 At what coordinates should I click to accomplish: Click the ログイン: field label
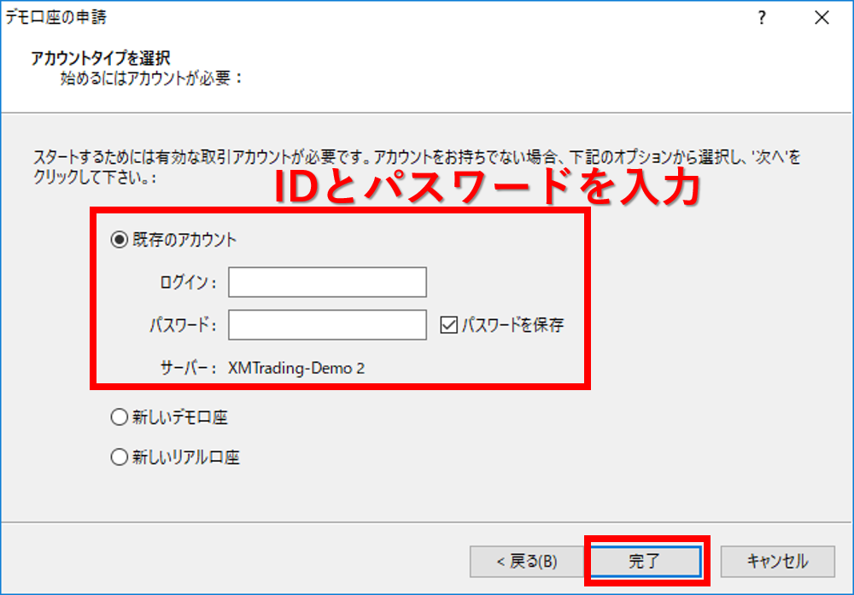pos(188,283)
